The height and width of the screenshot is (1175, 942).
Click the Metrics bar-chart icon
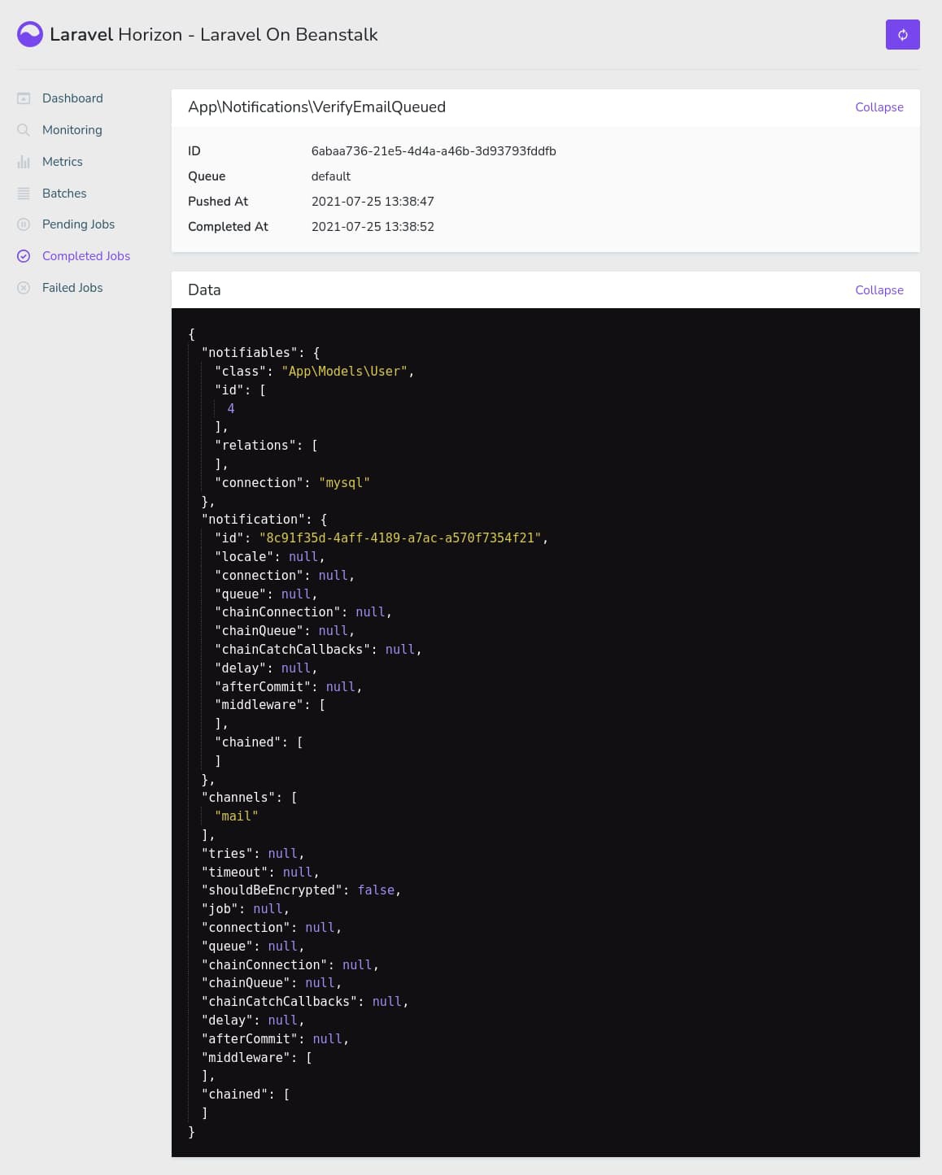(x=24, y=161)
